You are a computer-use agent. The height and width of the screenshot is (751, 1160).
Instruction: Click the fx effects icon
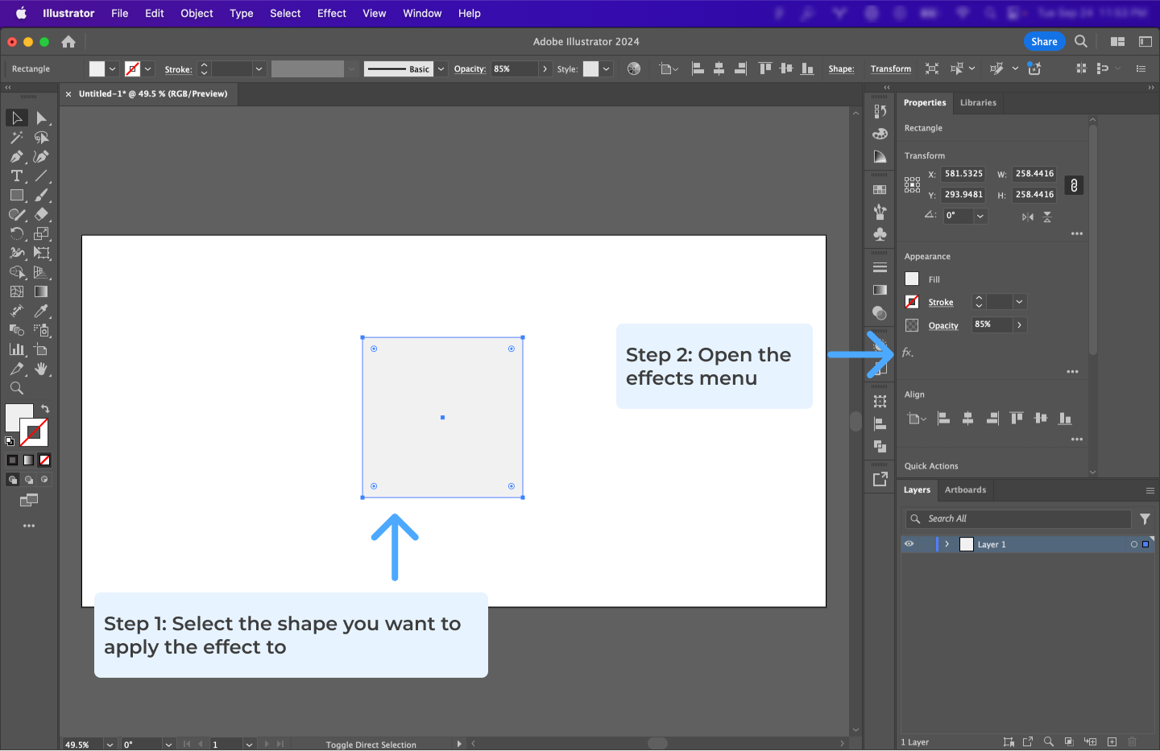907,353
